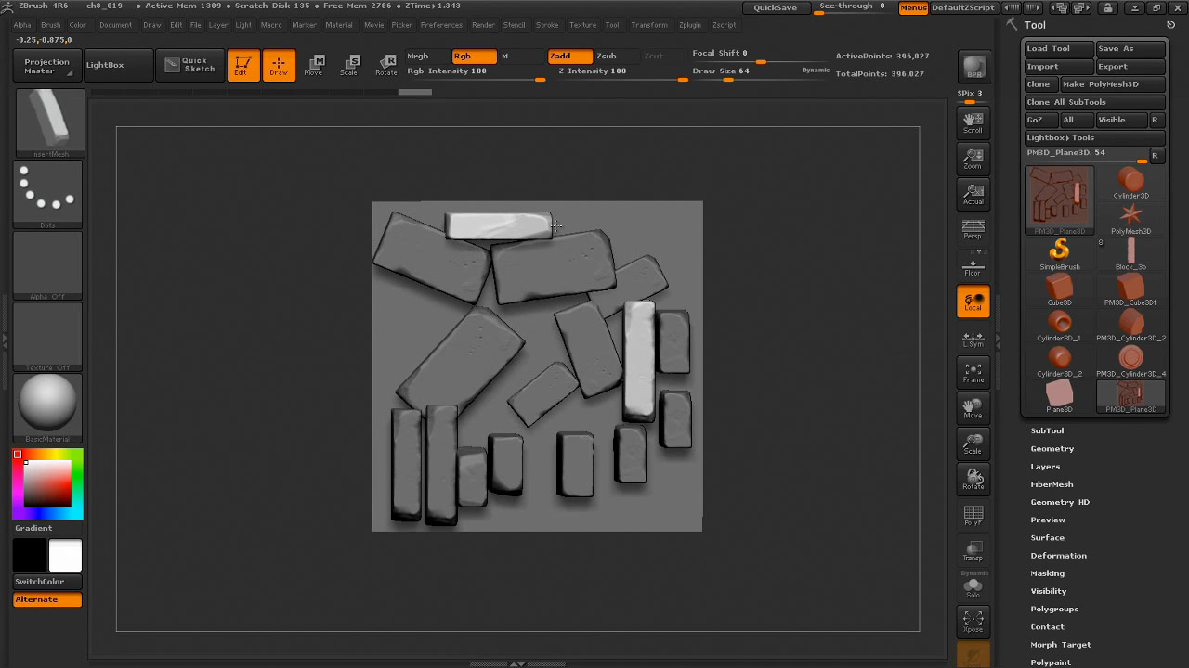1189x668 pixels.
Task: Open the Deformation subpalette
Action: tap(1058, 556)
